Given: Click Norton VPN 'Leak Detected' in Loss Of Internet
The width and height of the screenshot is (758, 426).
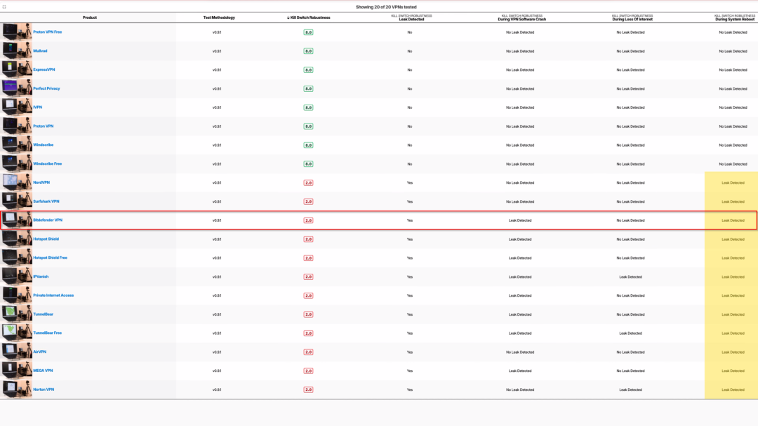Looking at the screenshot, I should (x=630, y=390).
